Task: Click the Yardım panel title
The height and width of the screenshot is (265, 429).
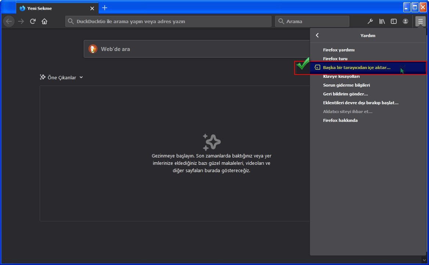Action: point(368,36)
